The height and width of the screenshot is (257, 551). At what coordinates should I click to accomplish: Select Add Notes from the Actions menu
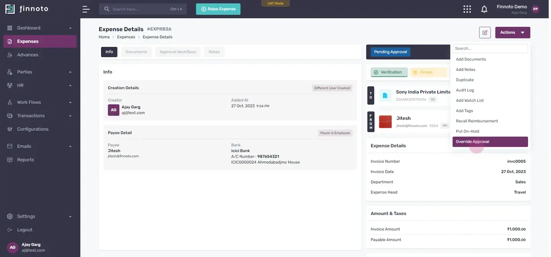(x=490, y=70)
